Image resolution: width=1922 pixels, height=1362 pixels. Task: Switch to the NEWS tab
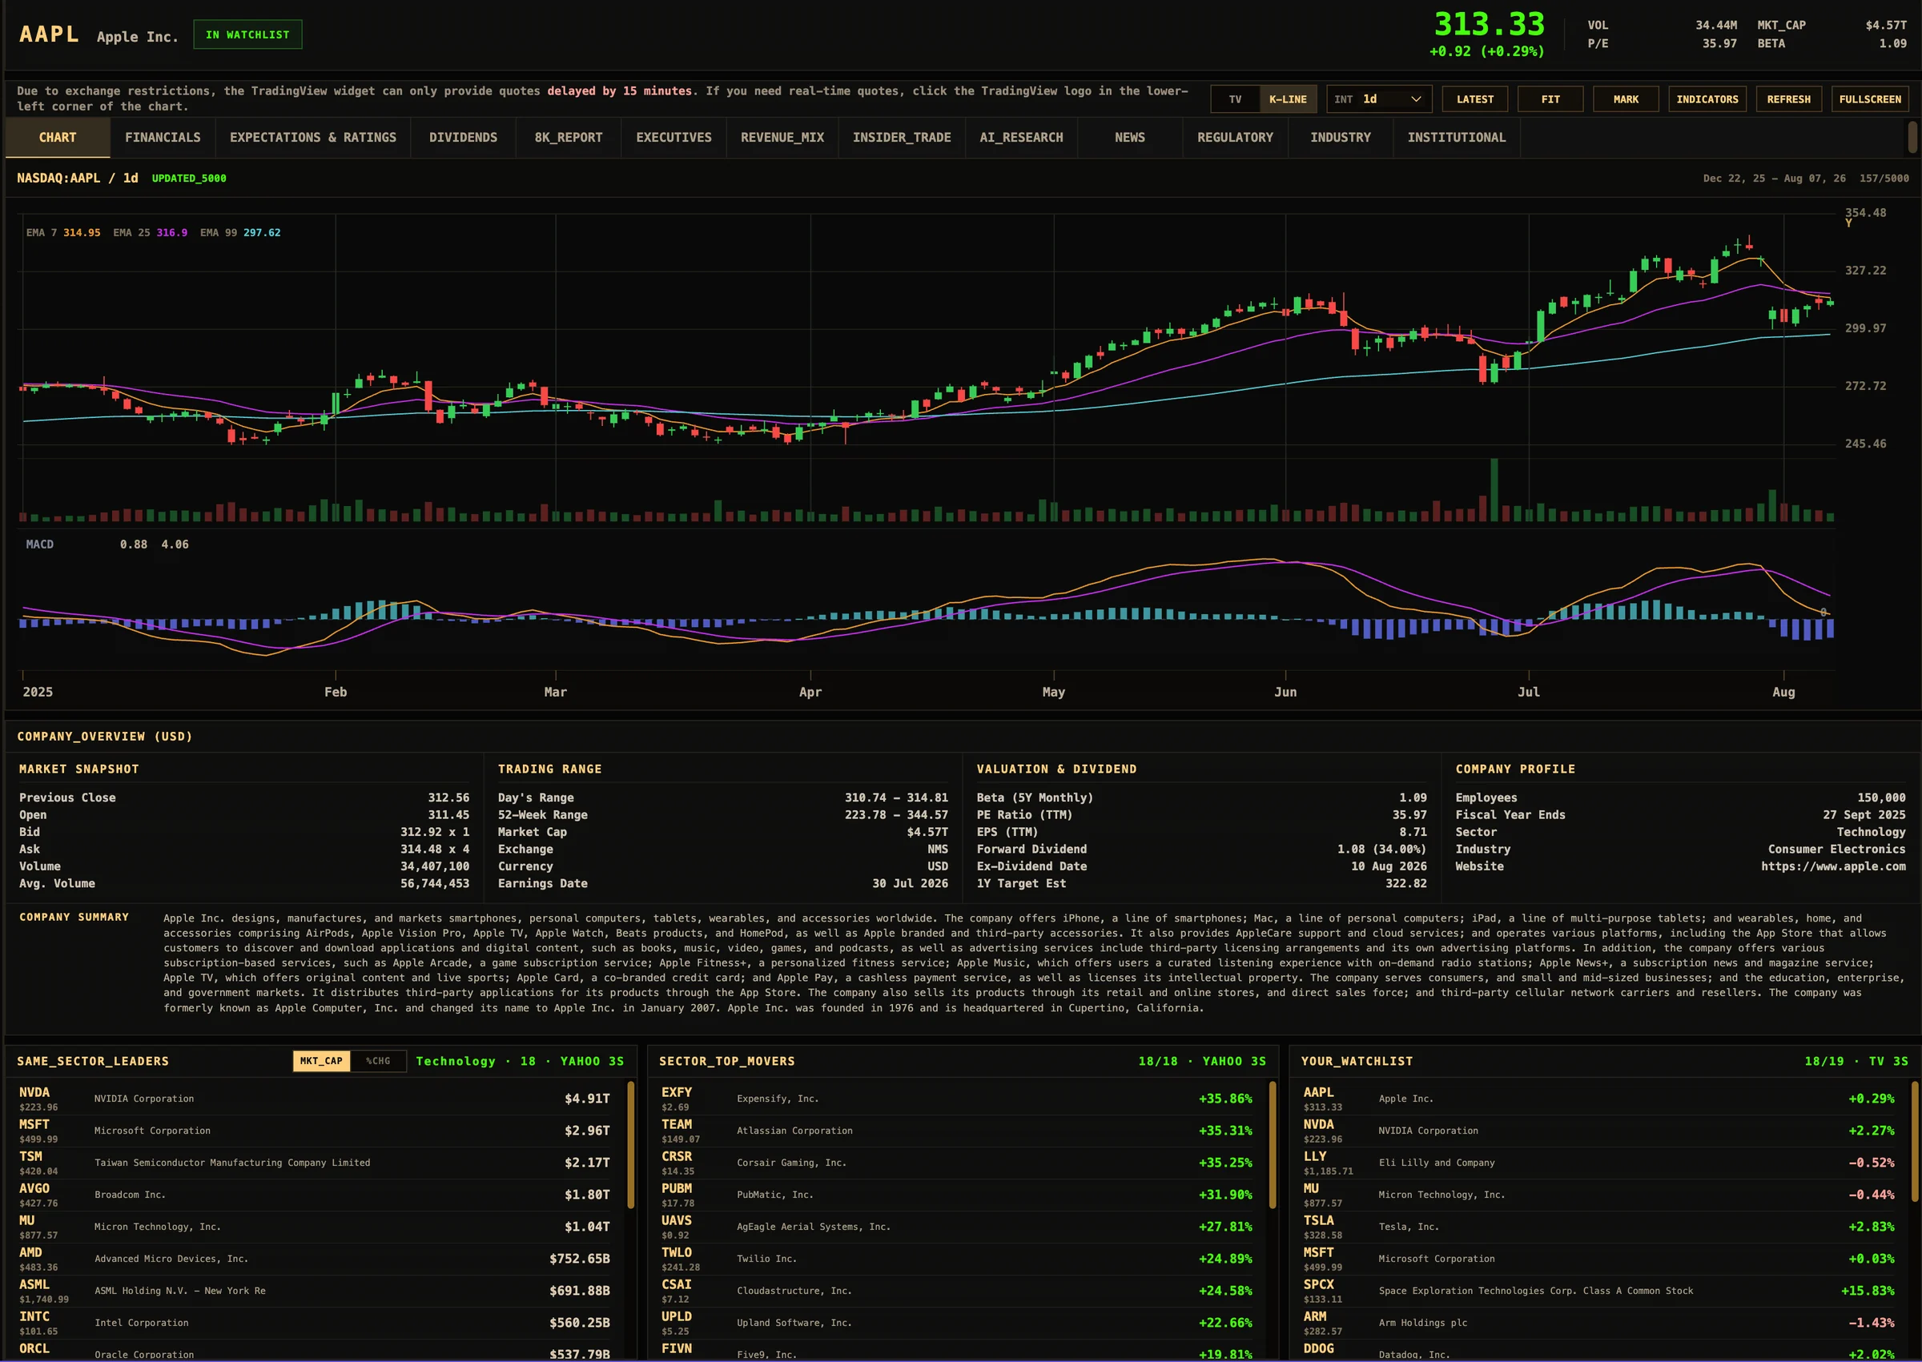tap(1129, 138)
